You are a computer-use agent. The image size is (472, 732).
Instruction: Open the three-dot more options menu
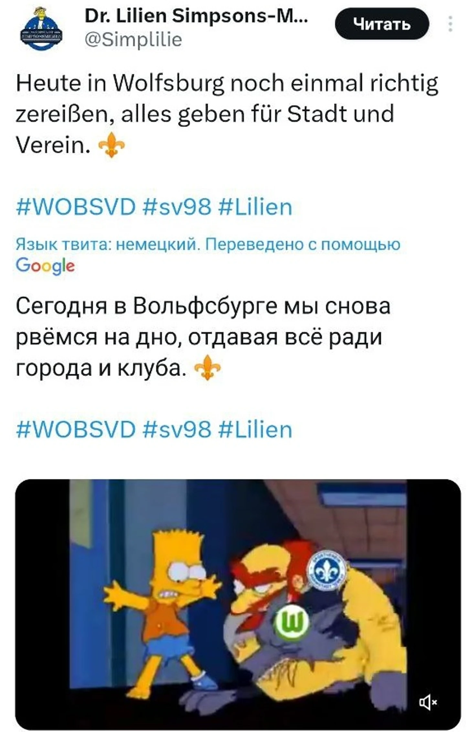[x=450, y=24]
